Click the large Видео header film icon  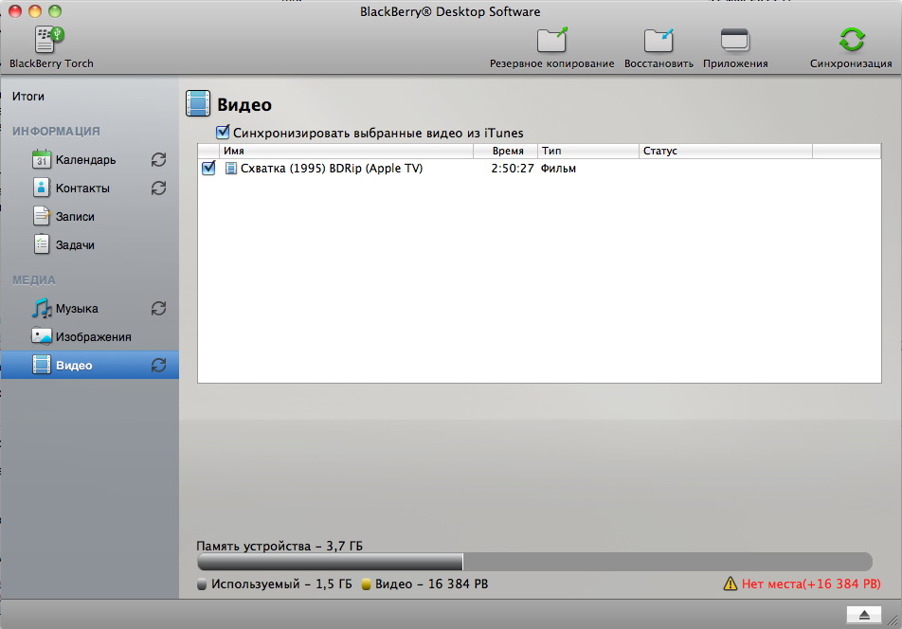198,103
